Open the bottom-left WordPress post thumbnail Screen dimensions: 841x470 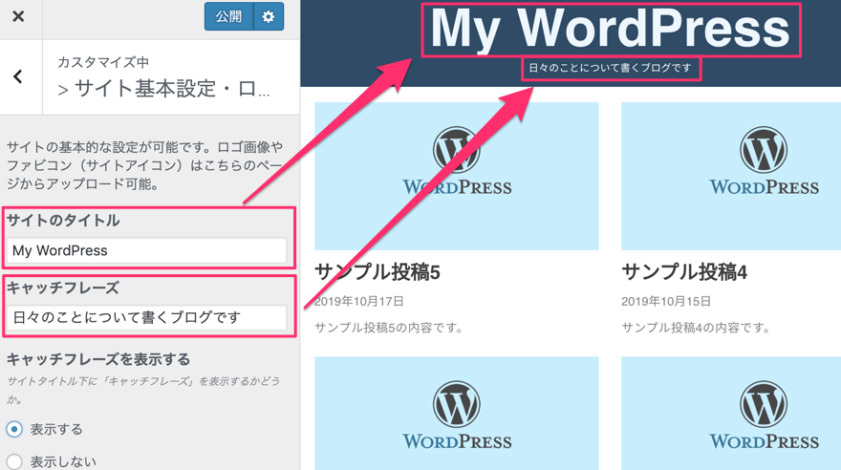pyautogui.click(x=457, y=414)
